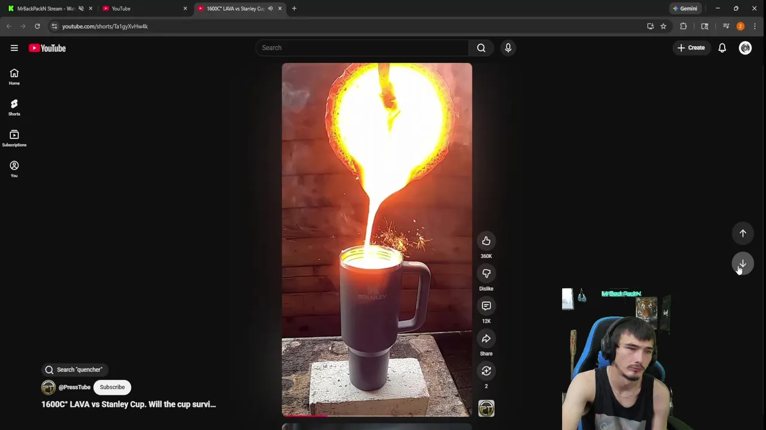Install YouTube app icon in address bar
Screen dimensions: 766x430
[x=651, y=26]
